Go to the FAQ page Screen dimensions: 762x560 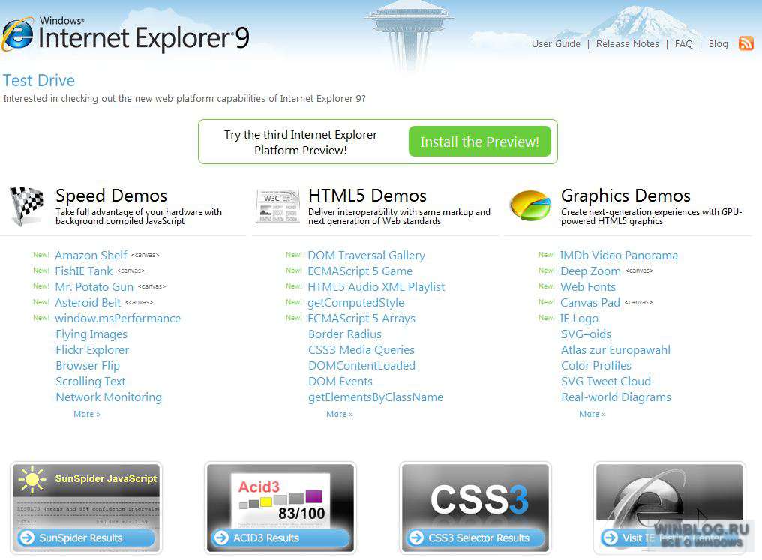point(684,43)
